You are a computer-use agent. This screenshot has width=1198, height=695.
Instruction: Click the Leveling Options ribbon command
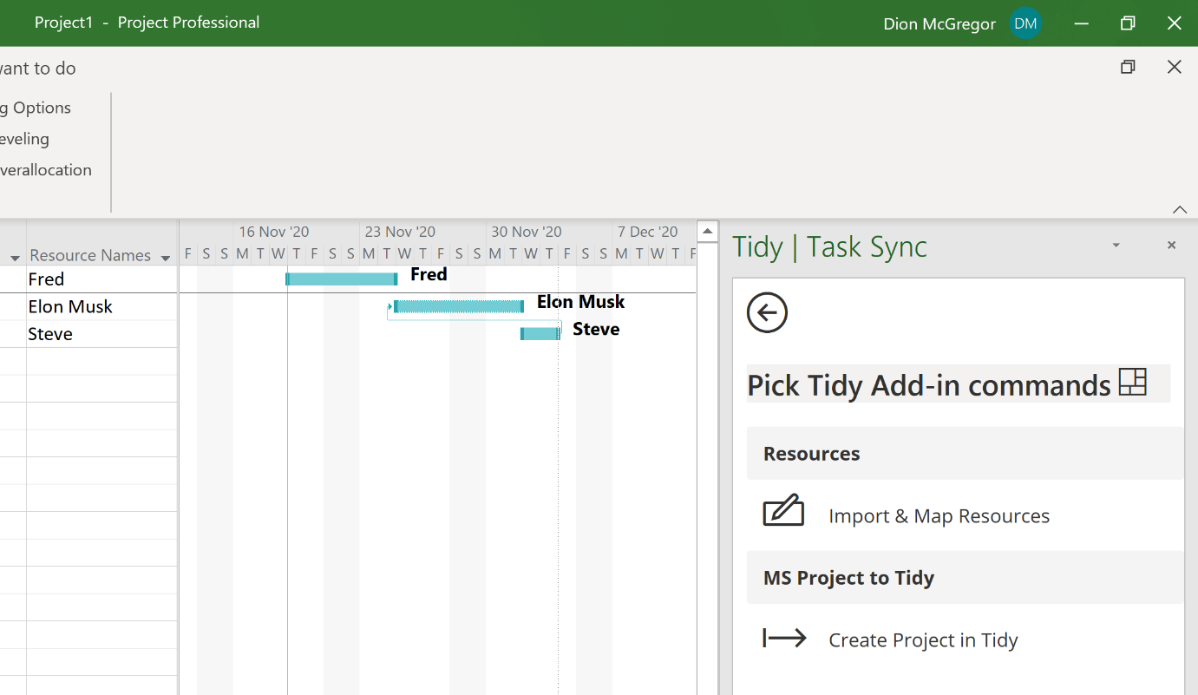pyautogui.click(x=36, y=108)
